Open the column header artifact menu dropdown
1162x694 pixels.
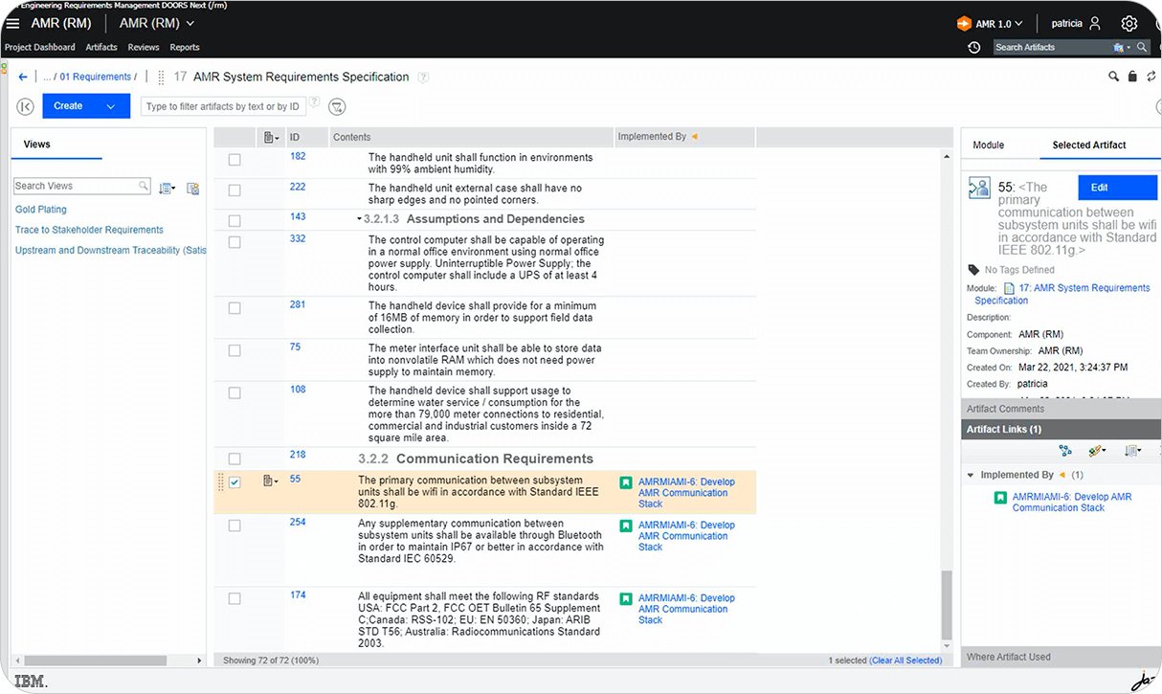271,137
